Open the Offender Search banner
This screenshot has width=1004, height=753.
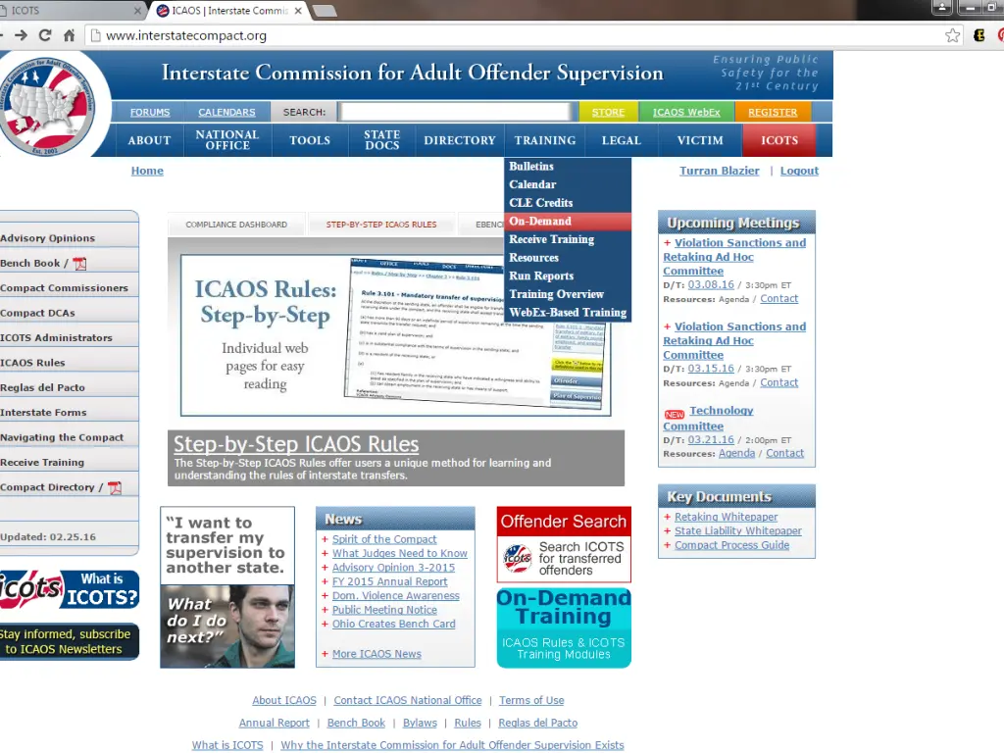[564, 544]
